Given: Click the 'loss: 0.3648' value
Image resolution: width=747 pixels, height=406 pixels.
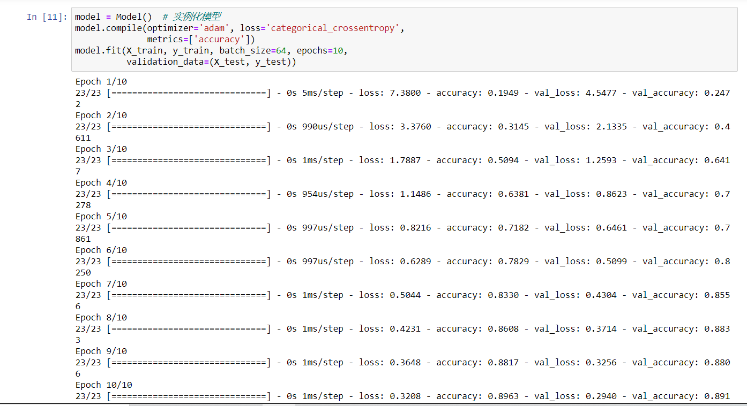Looking at the screenshot, I should 390,363.
